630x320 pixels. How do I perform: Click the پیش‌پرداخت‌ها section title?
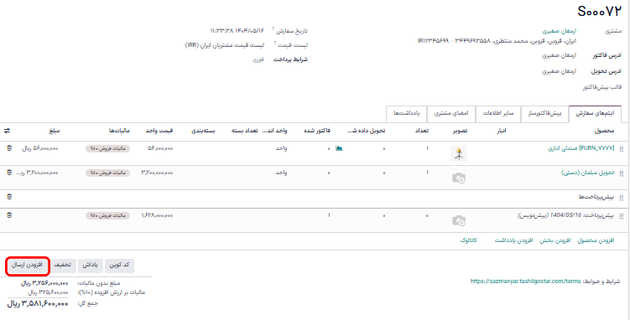tap(596, 197)
